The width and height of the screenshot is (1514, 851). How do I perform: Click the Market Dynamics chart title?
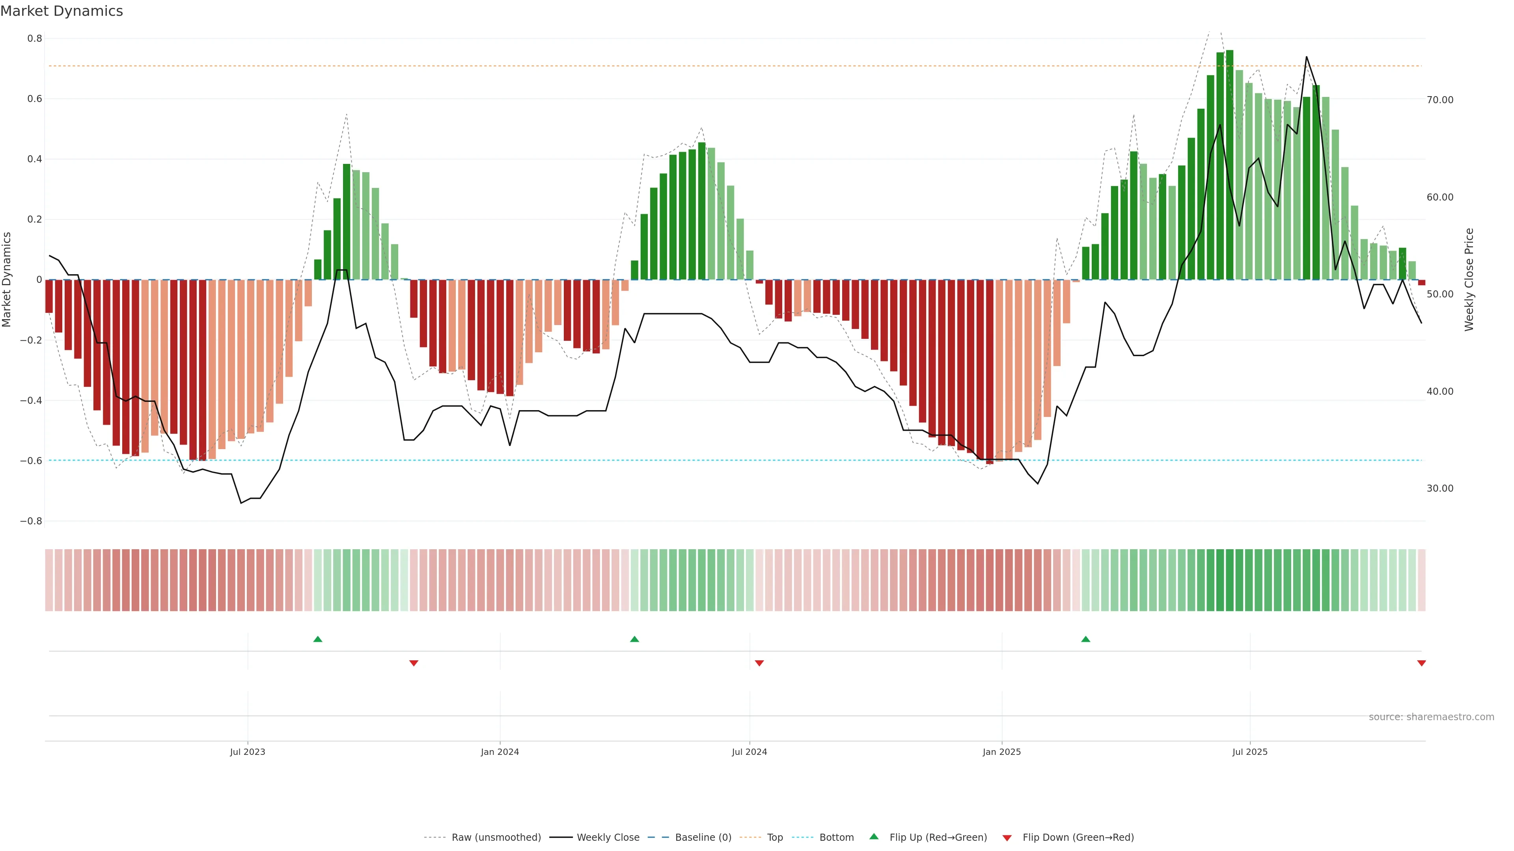coord(62,11)
